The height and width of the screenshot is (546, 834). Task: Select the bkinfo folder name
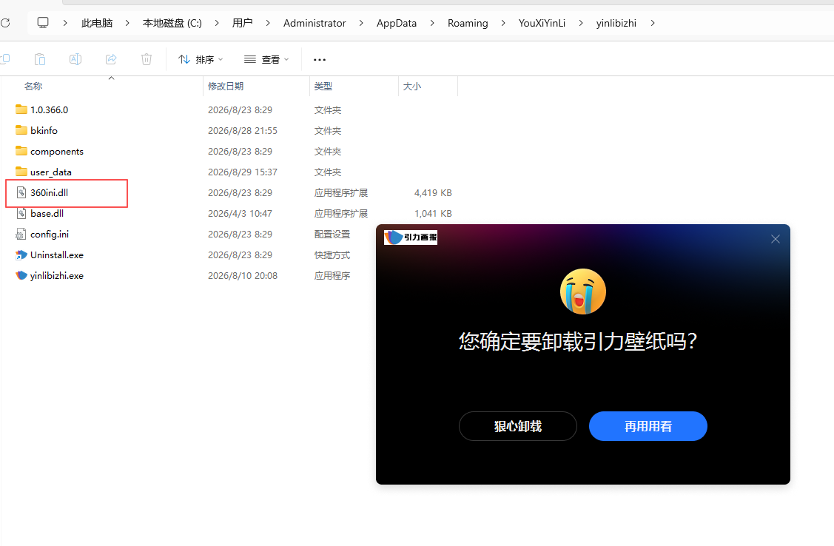44,130
